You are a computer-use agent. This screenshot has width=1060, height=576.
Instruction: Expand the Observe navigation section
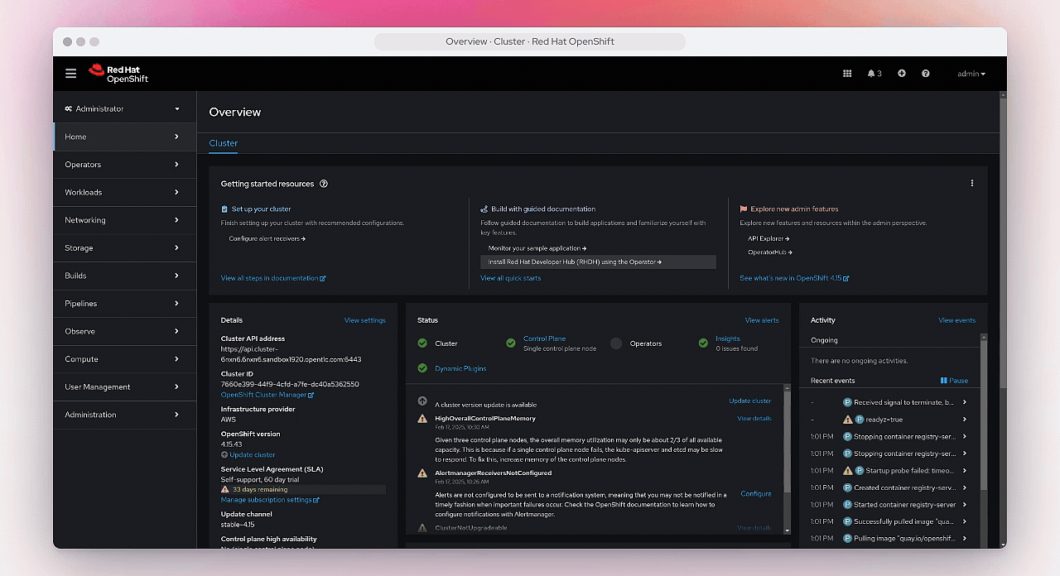click(x=124, y=331)
